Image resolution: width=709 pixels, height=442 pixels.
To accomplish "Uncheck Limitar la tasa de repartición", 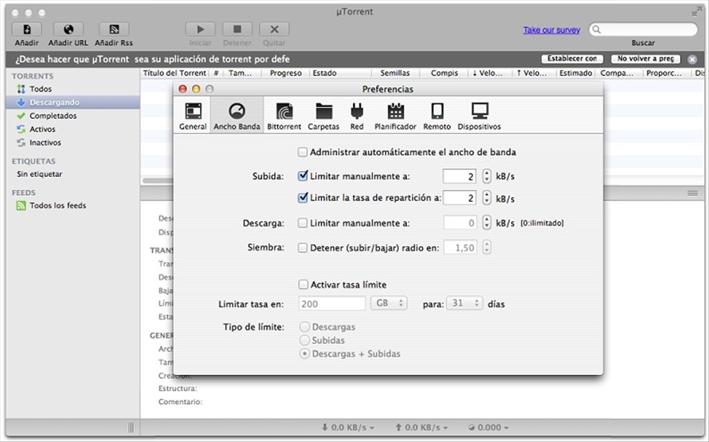I will (x=303, y=198).
